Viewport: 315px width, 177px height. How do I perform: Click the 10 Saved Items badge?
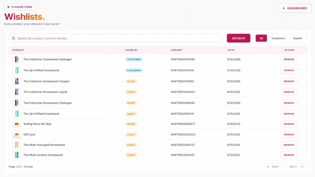coord(20,7)
